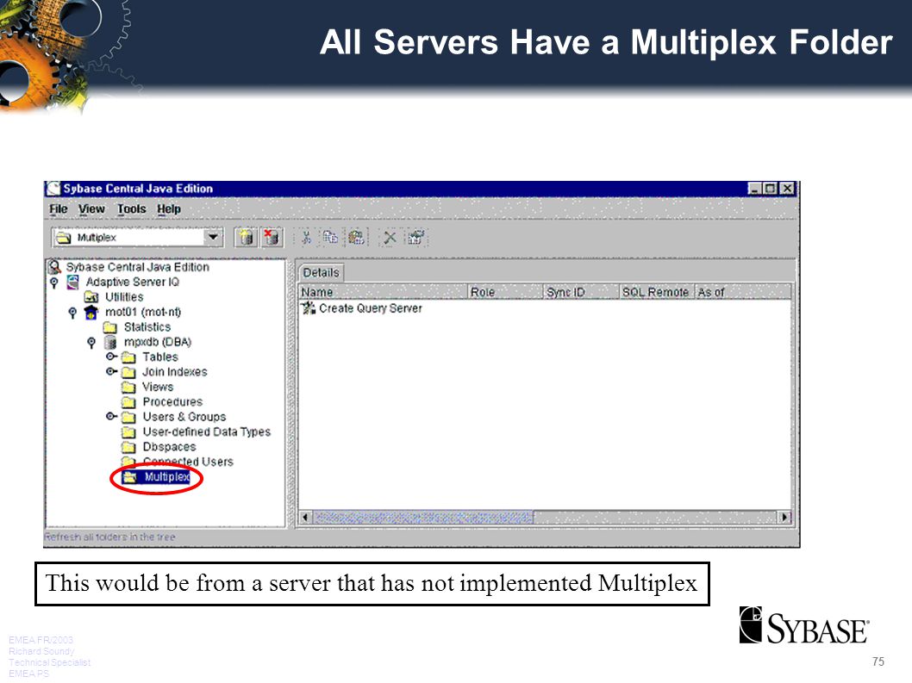This screenshot has width=912, height=683.
Task: Click the Create Query Server entry
Action: click(x=371, y=308)
